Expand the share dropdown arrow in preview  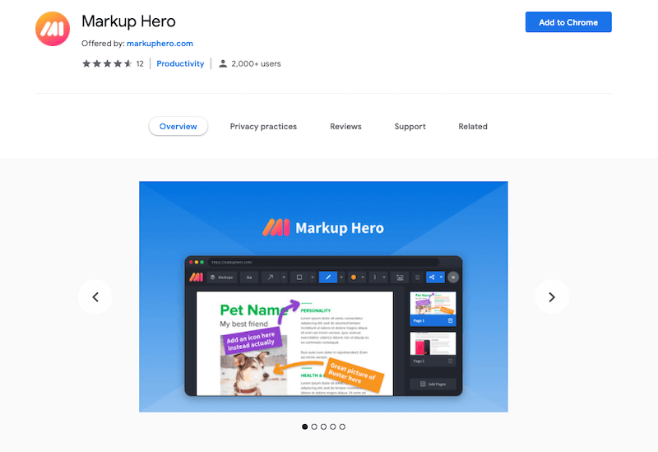(x=441, y=277)
